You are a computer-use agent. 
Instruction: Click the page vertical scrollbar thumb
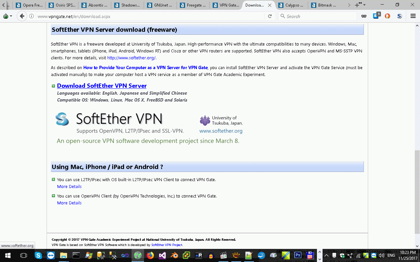(417, 192)
